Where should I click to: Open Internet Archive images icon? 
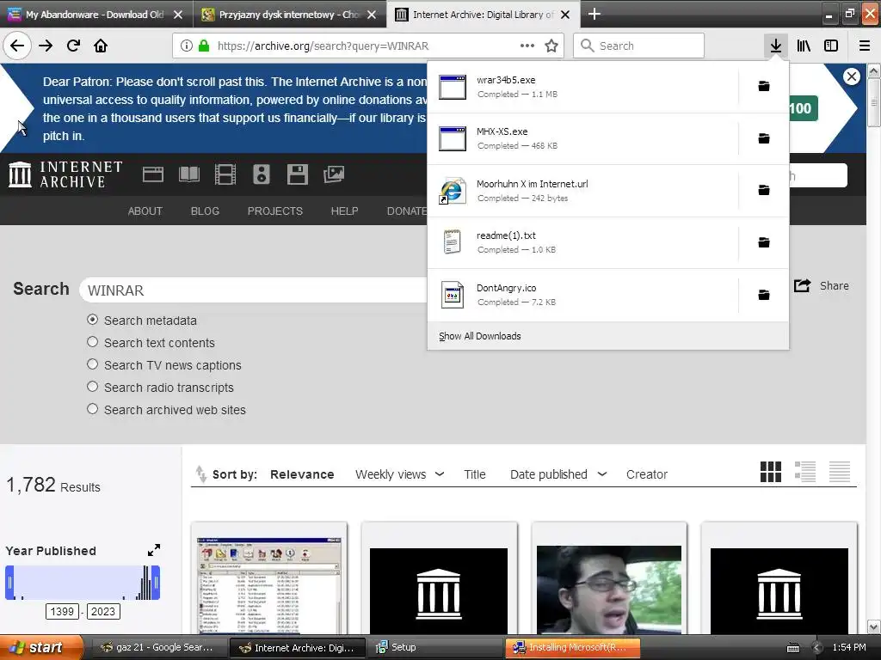coord(334,174)
